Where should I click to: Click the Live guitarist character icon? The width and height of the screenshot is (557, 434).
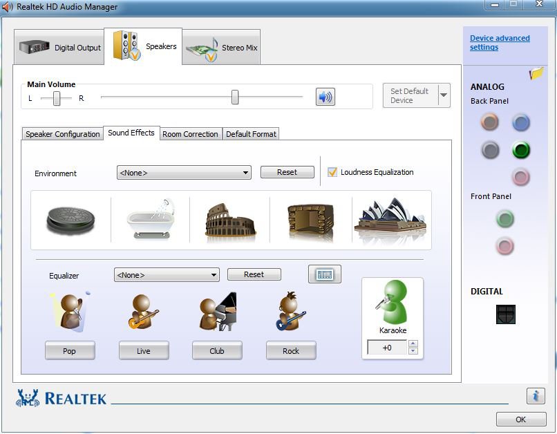click(143, 312)
